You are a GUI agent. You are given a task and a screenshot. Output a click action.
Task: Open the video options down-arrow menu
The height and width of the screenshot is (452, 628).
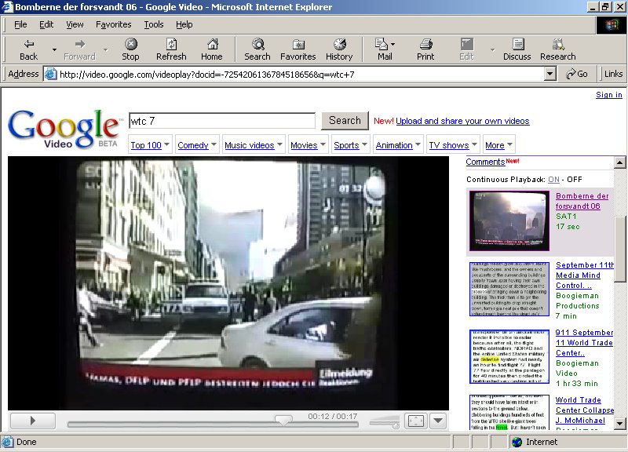click(x=438, y=421)
